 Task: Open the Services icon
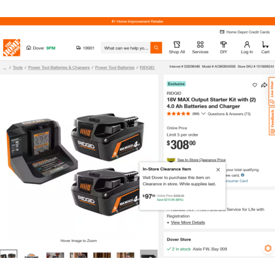[x=200, y=48]
